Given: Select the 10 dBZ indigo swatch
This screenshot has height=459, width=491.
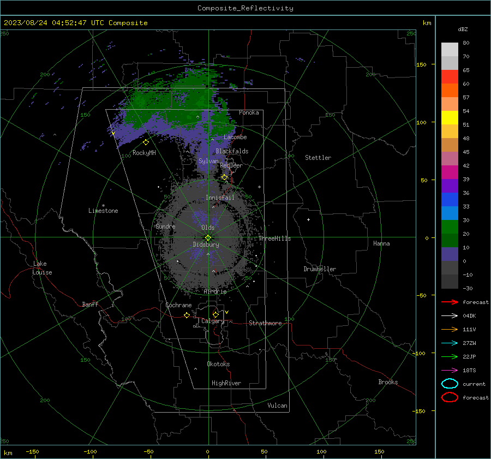Looking at the screenshot, I should [x=450, y=254].
